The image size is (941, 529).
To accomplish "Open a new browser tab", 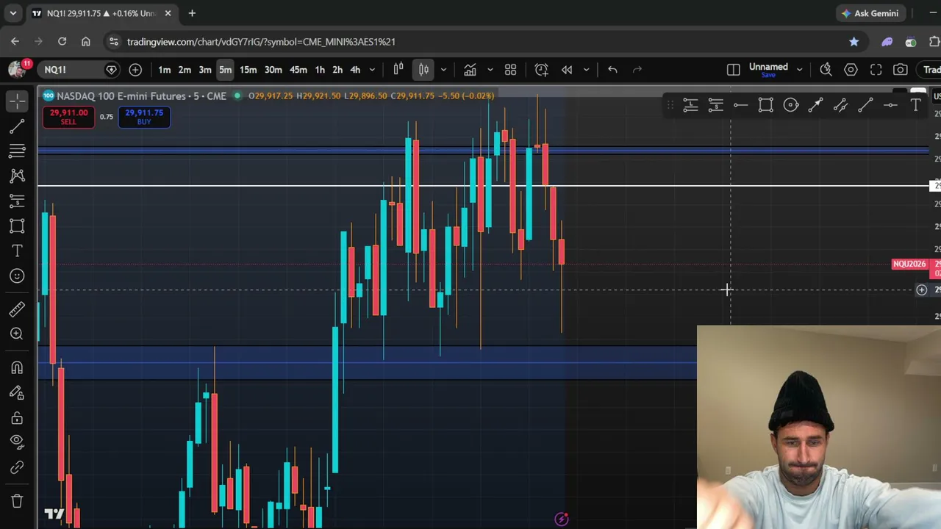I will pos(192,13).
